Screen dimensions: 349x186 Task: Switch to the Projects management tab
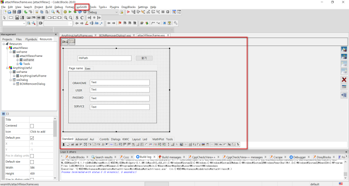tap(7, 39)
